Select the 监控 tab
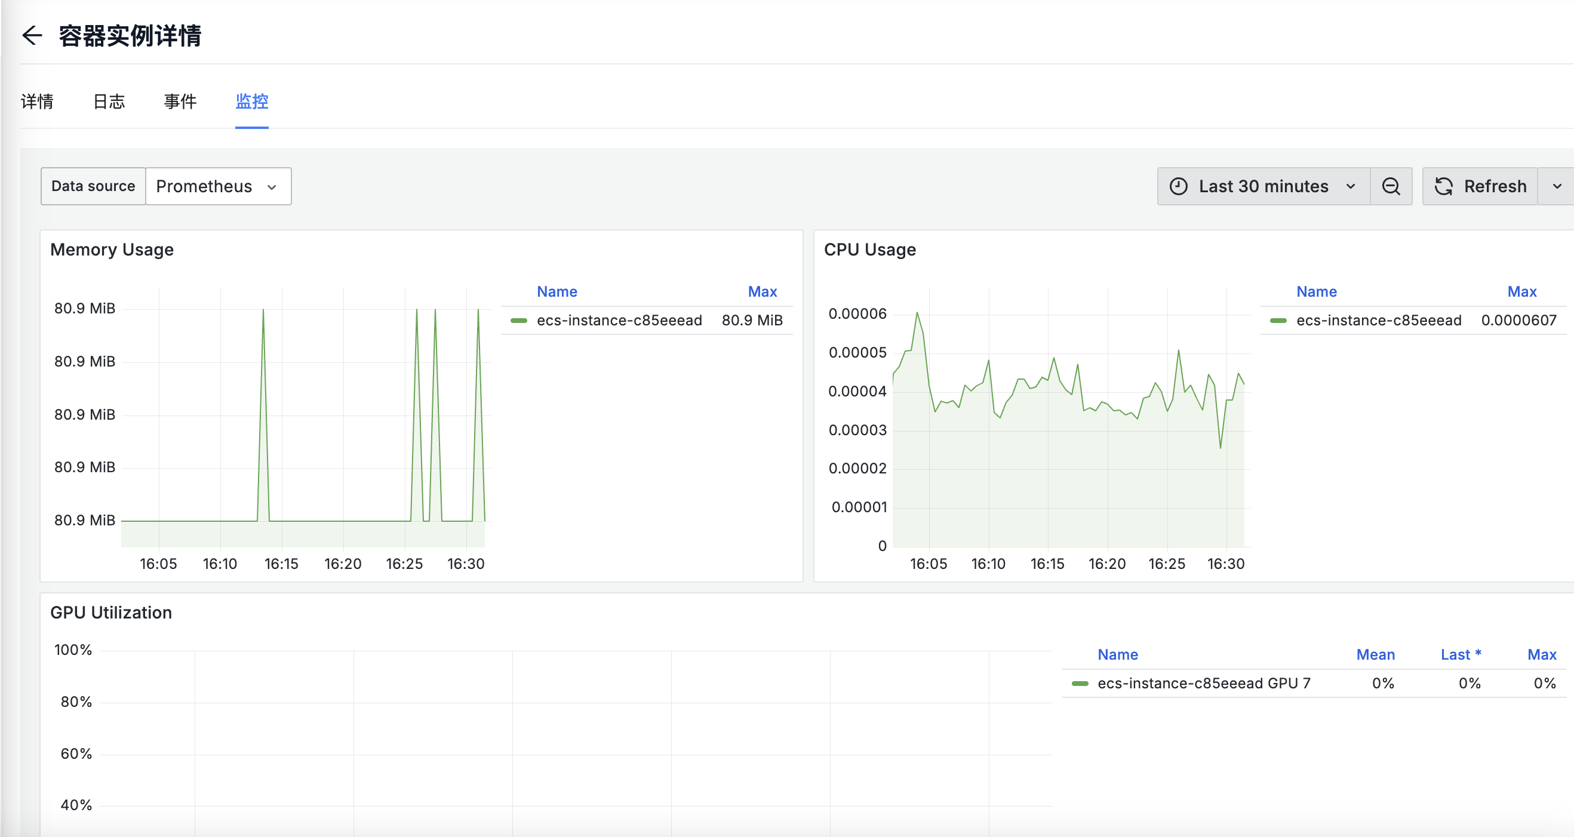Screen dimensions: 1574x837 point(252,101)
